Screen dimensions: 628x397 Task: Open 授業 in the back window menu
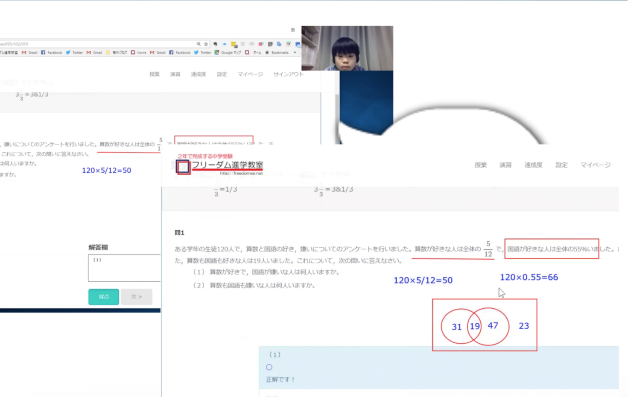click(x=154, y=74)
